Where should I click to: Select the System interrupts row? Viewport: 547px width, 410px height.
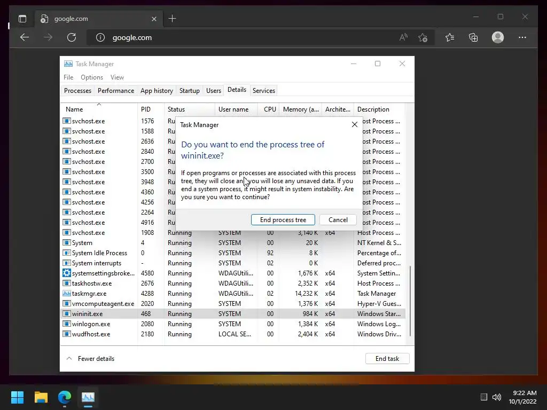tap(233, 263)
